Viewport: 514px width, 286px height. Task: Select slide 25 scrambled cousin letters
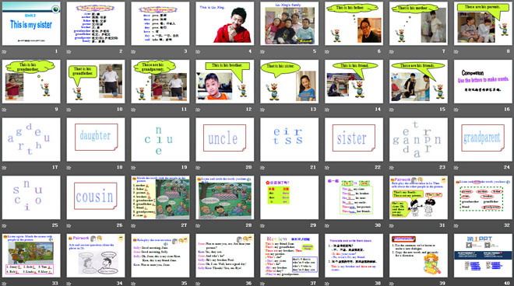31,197
